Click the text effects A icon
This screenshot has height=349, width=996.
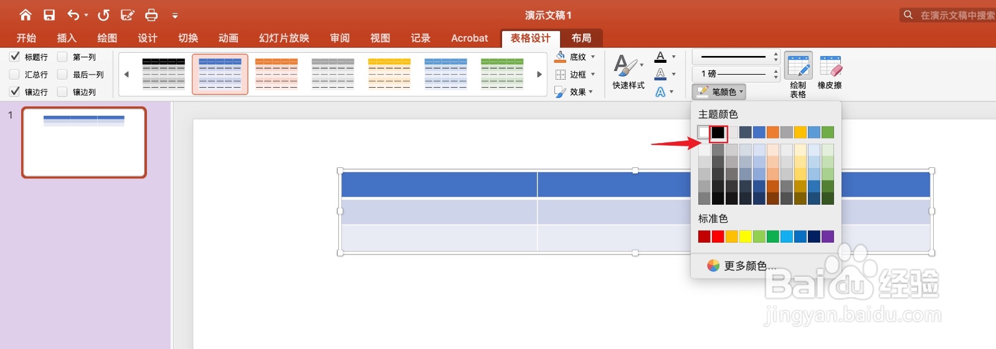point(660,92)
